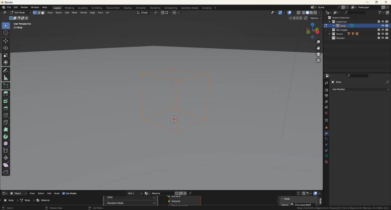The image size is (391, 210).
Task: Activate the Annotate tool
Action: click(6, 71)
